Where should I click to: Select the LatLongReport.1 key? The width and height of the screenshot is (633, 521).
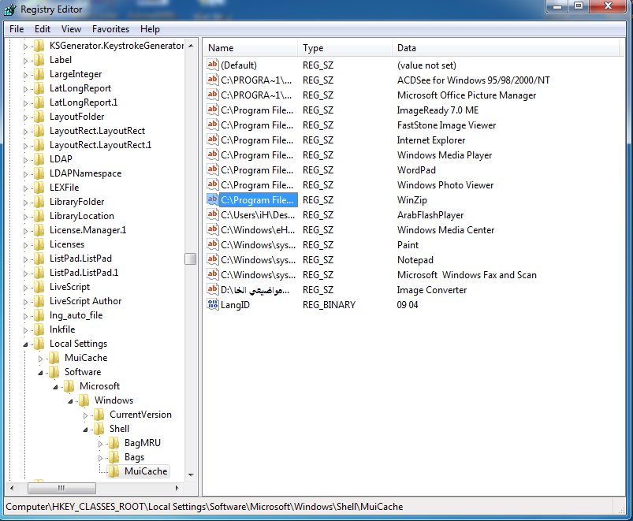pos(84,102)
